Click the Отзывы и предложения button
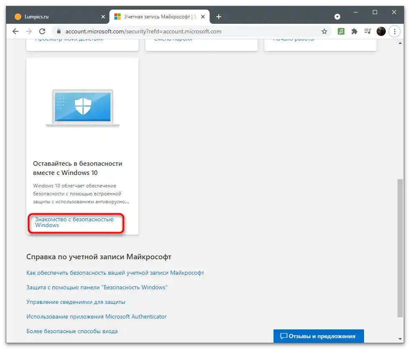410x349 pixels. 319,336
